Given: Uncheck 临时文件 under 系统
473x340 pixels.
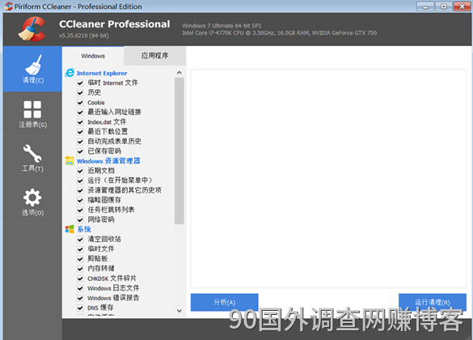Looking at the screenshot, I should click(80, 249).
